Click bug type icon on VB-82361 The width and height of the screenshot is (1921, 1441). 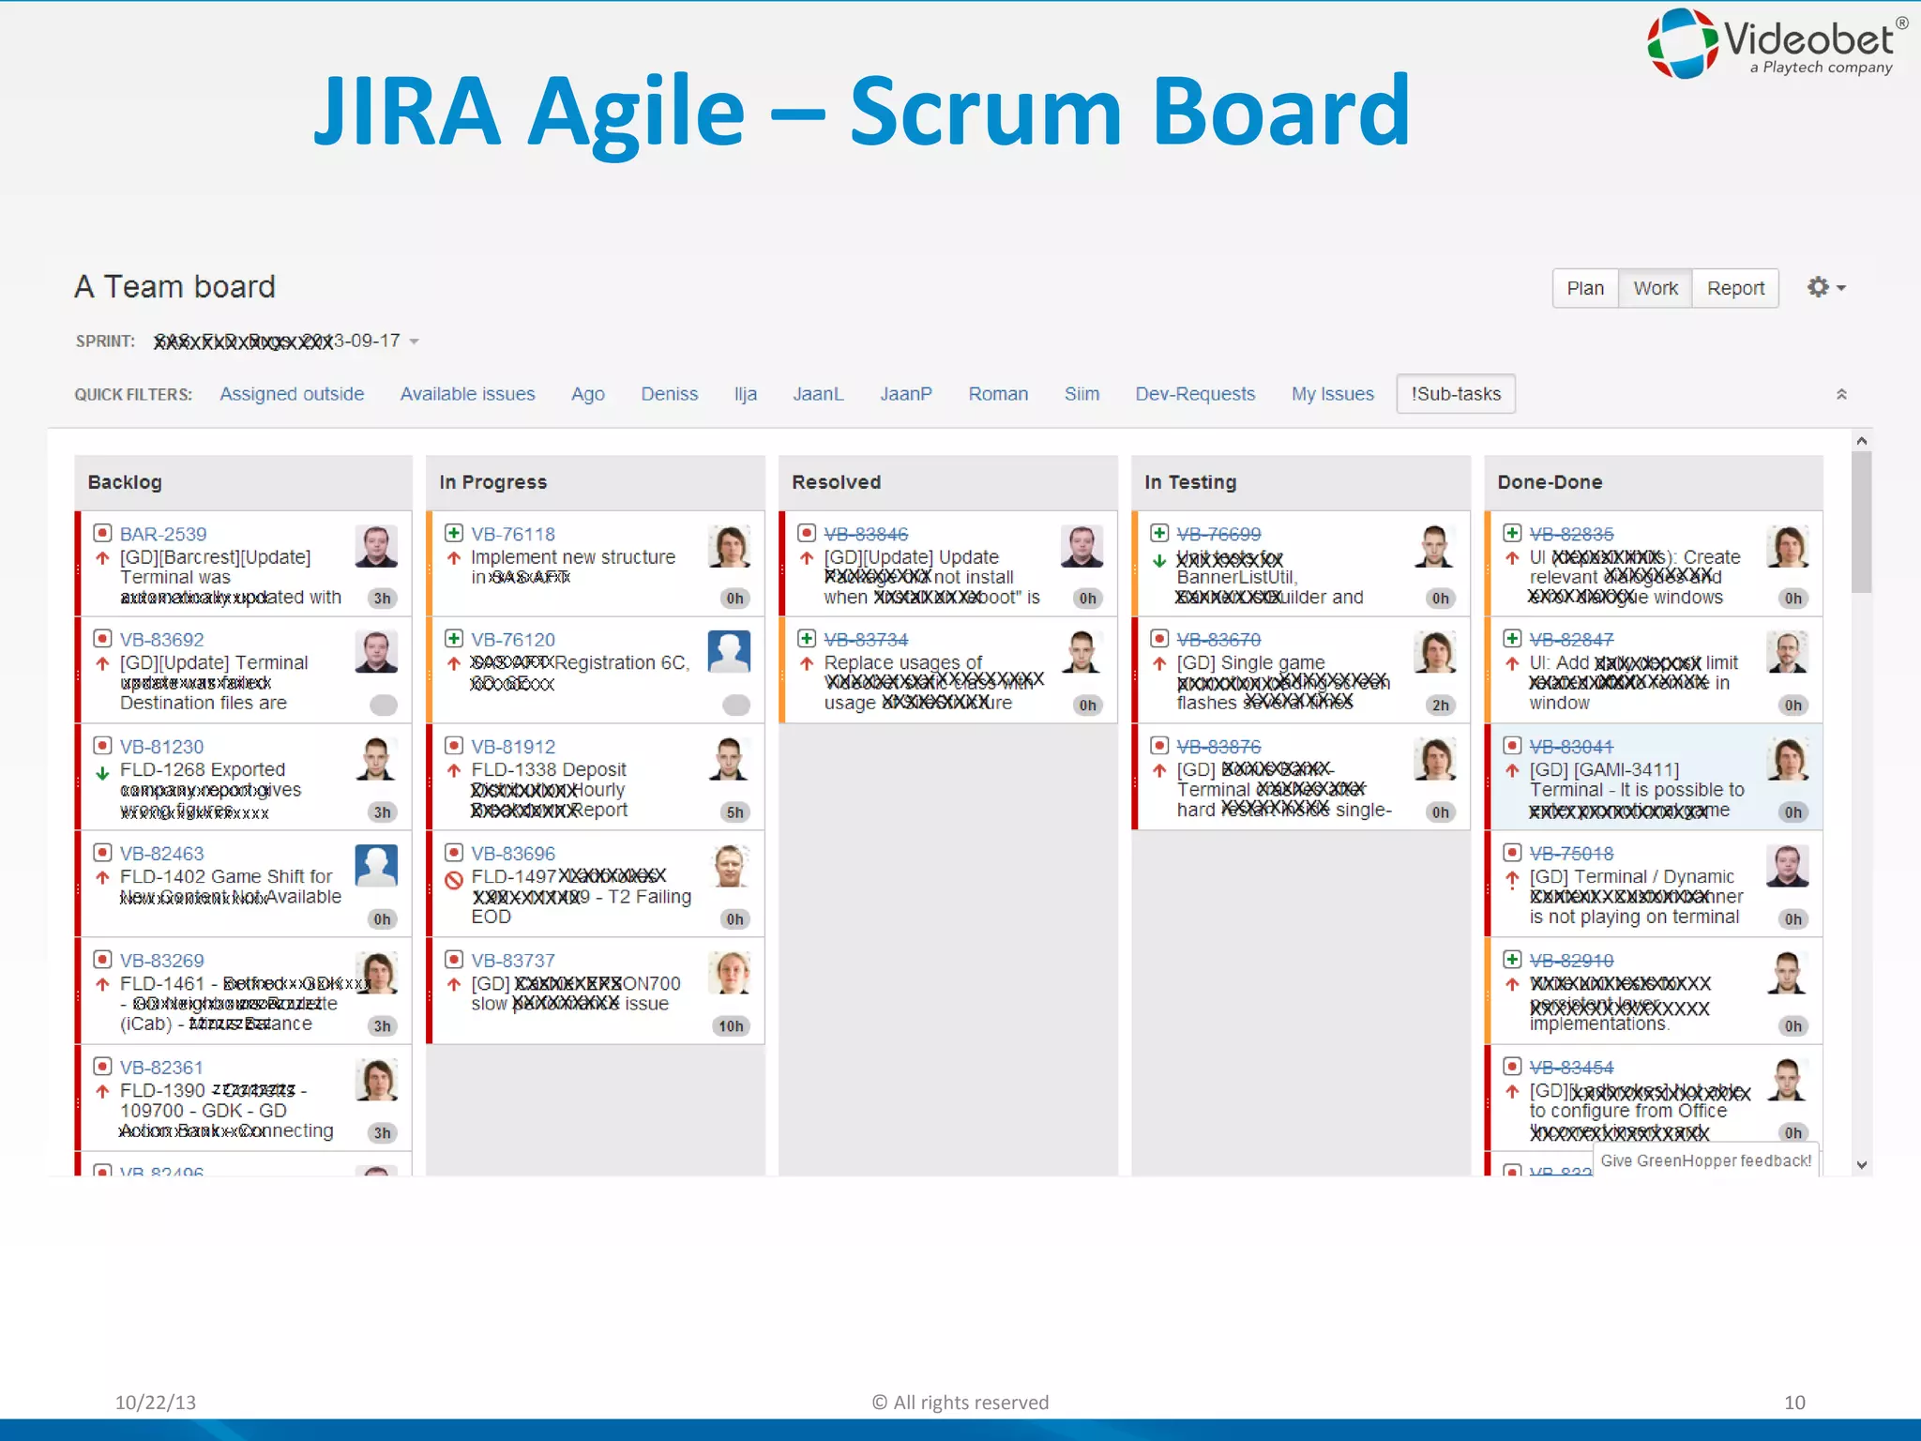point(102,1067)
